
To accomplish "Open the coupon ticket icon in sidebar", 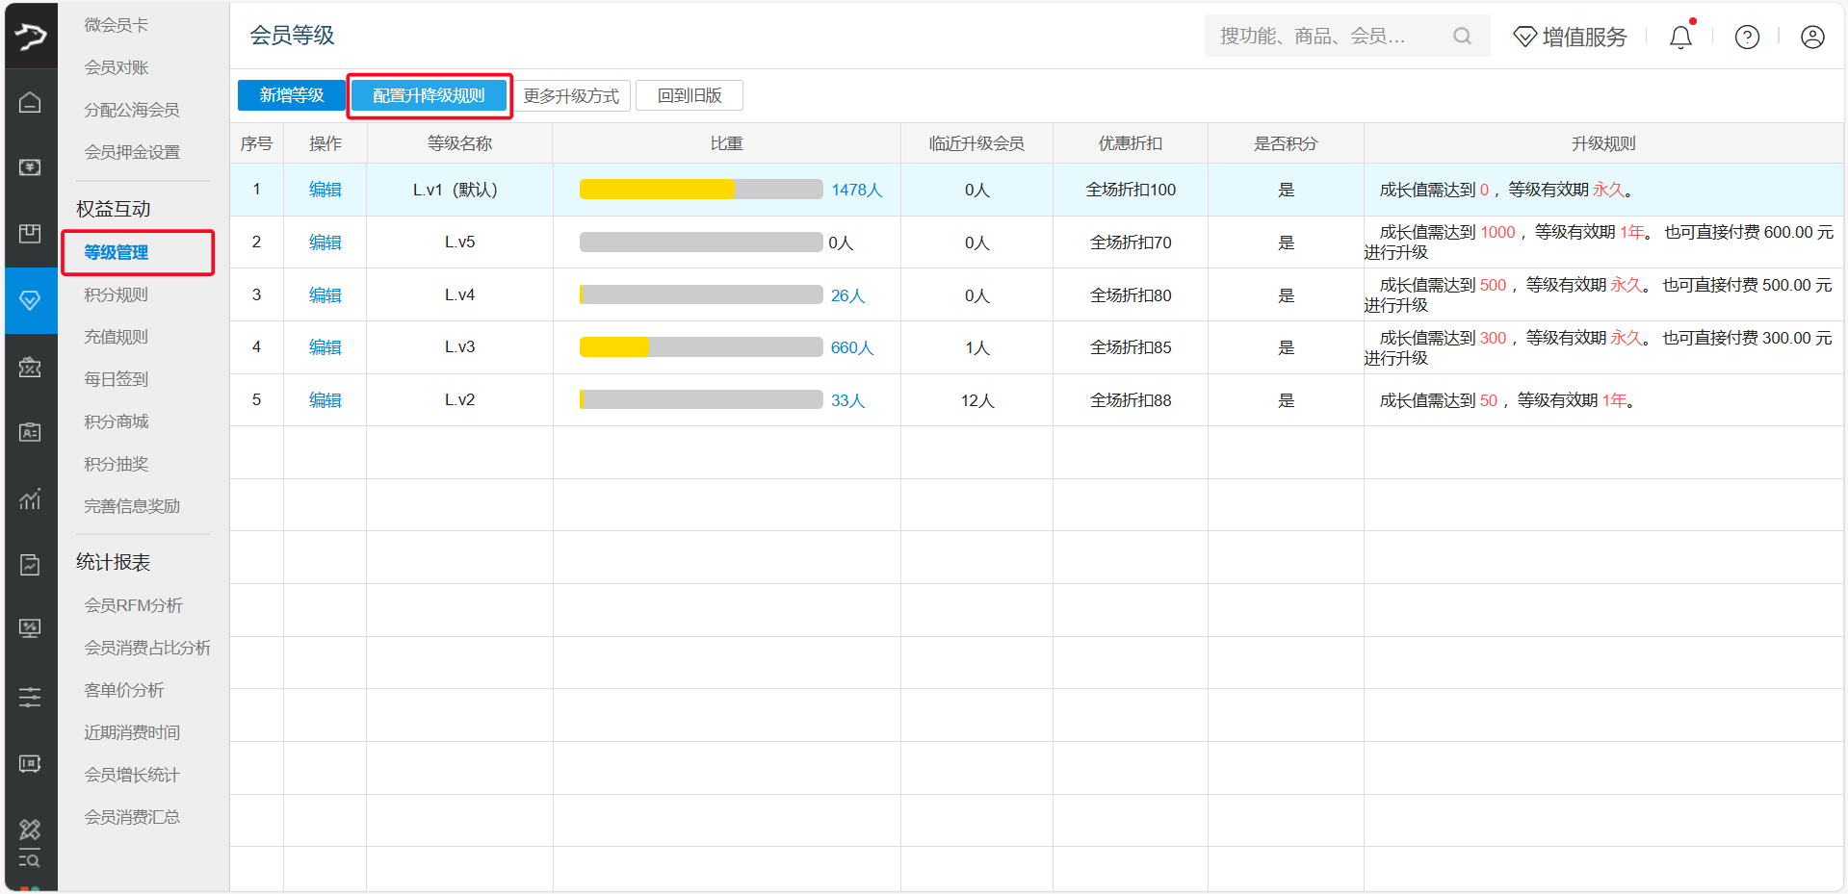I will coord(30,367).
